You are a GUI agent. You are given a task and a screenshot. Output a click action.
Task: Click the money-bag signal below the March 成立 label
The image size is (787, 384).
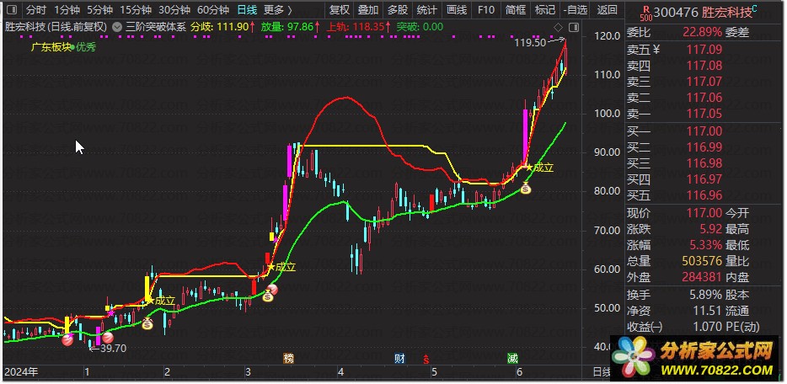point(267,296)
